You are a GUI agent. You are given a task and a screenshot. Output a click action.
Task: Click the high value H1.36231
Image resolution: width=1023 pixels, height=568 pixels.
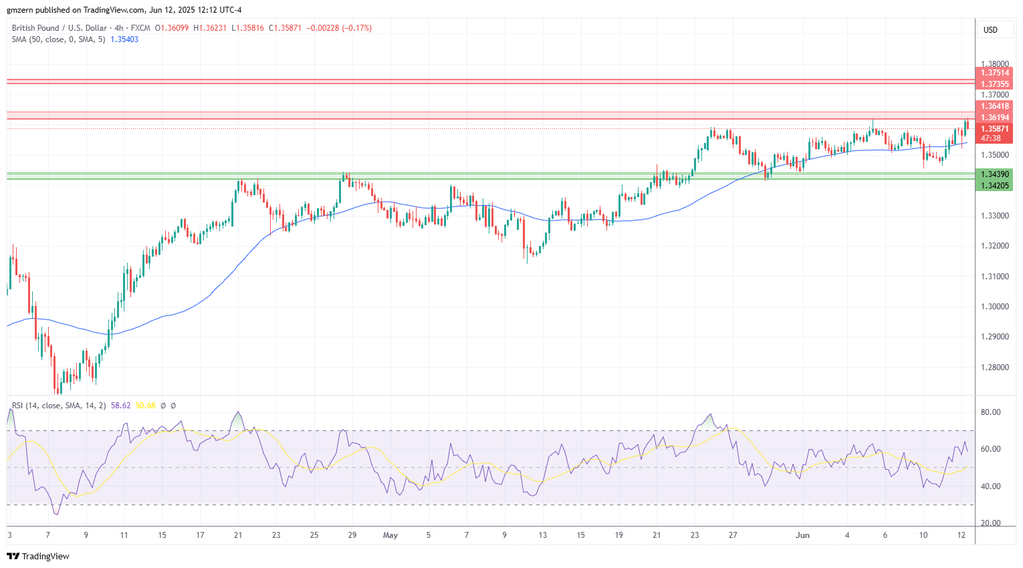coord(210,28)
